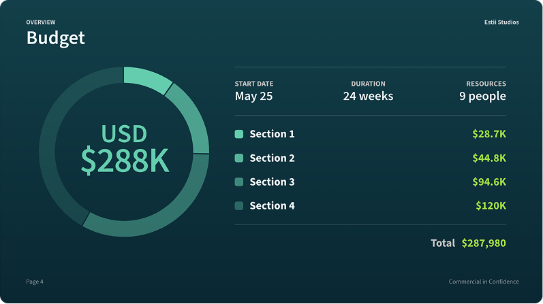This screenshot has height=304, width=543.
Task: Click the $120K amount
Action: 491,205
